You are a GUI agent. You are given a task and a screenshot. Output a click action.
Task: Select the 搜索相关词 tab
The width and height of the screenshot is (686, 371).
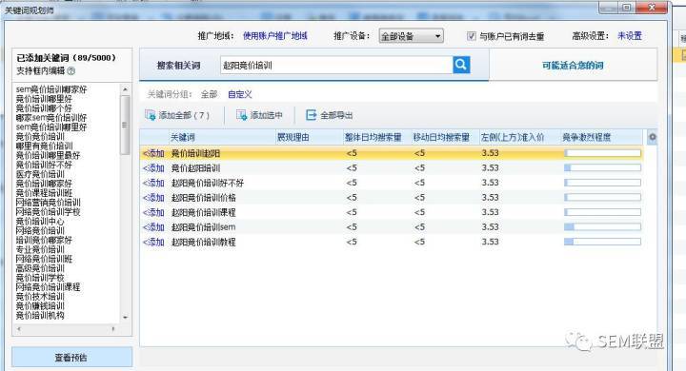(x=178, y=66)
